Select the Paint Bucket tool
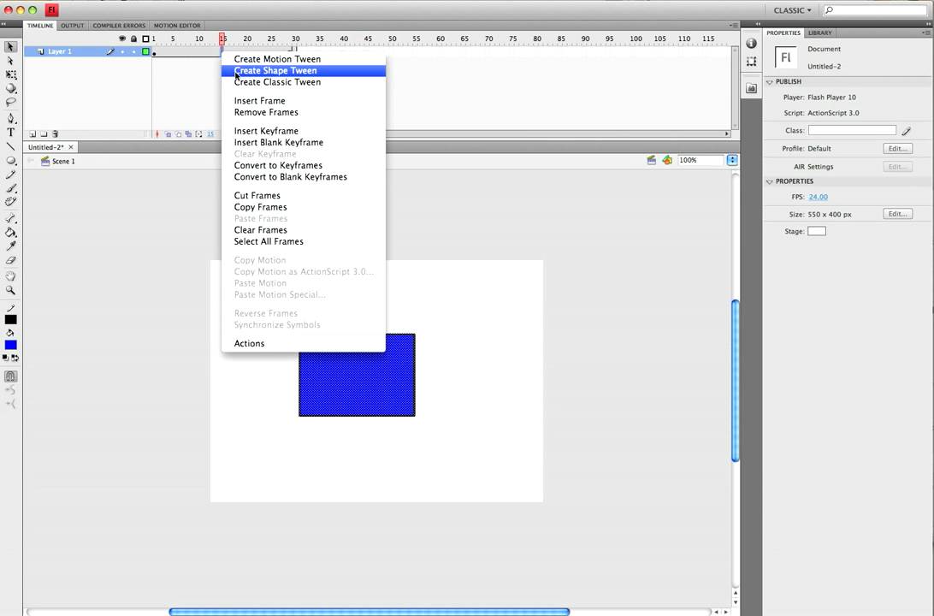 (11, 233)
